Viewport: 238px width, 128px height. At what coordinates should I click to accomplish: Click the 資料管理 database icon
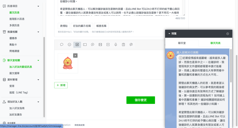pyautogui.click(x=4, y=80)
